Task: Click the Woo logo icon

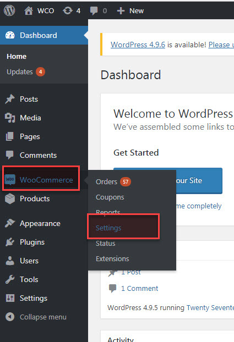Action: click(x=10, y=180)
